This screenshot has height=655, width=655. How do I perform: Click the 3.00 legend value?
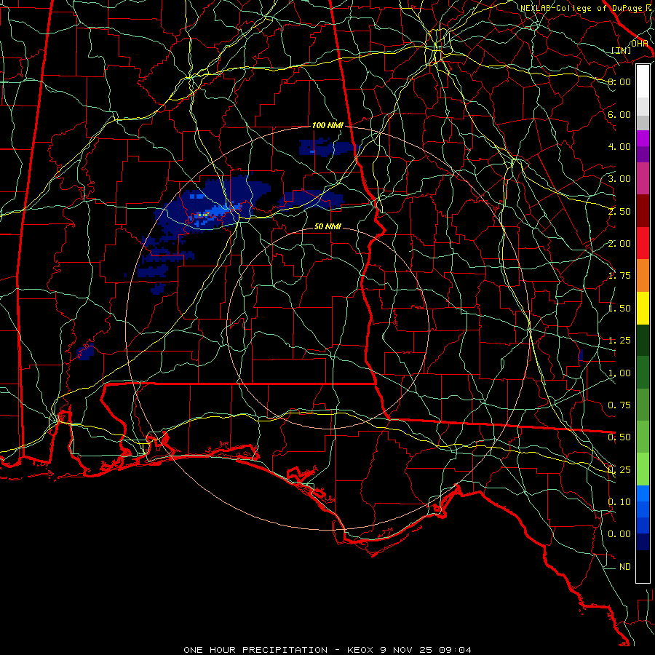click(619, 179)
